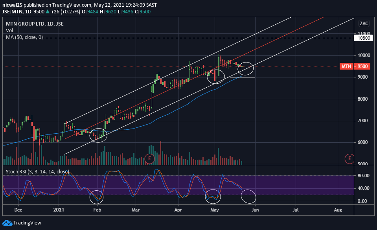This screenshot has height=230, width=377.
Task: Select the MTN GROUP LTD, 1D, JSE title
Action: 35,24
